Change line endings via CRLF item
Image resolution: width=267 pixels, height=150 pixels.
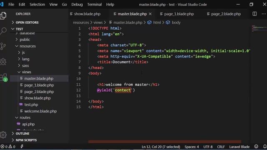(x=221, y=147)
